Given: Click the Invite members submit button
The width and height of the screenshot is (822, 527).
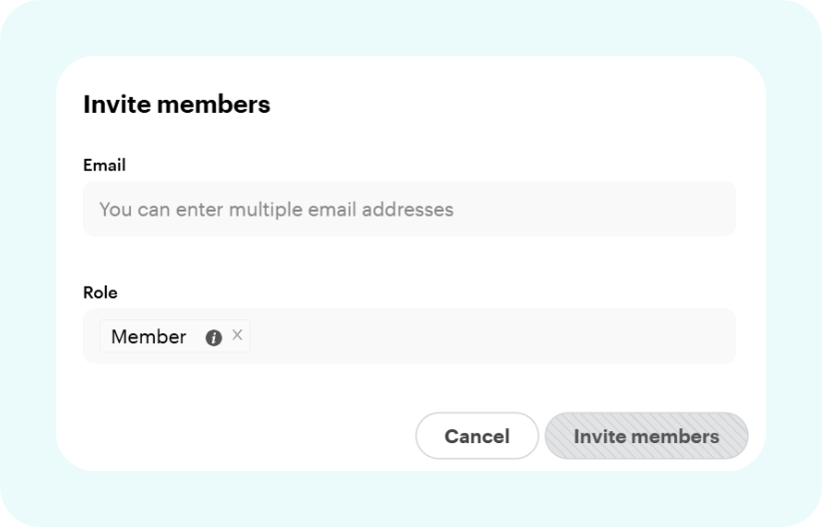Looking at the screenshot, I should point(645,436).
